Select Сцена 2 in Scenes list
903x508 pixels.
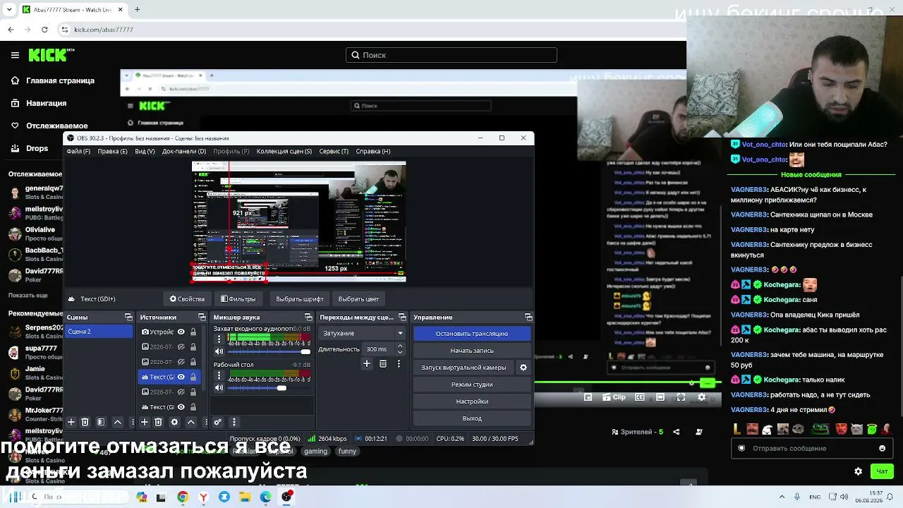[x=99, y=332]
